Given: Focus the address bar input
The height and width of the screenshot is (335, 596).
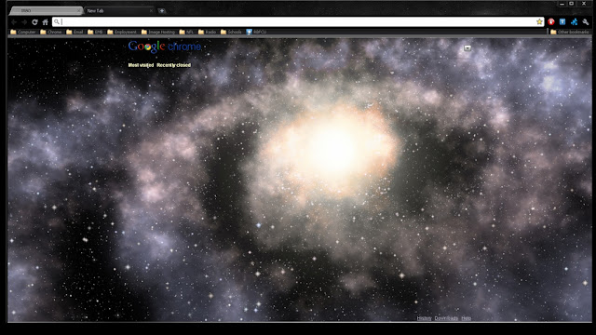Looking at the screenshot, I should point(298,21).
